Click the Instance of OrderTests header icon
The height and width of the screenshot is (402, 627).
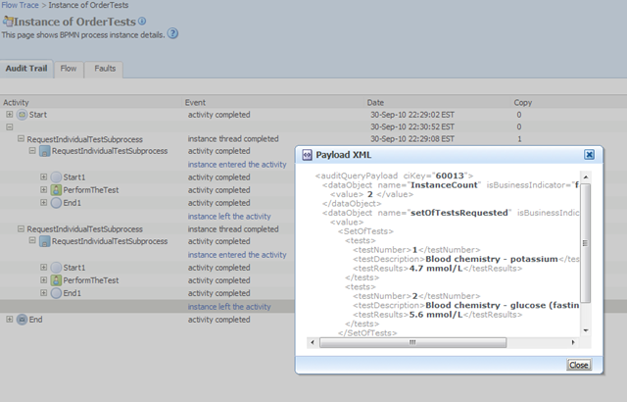[x=8, y=22]
